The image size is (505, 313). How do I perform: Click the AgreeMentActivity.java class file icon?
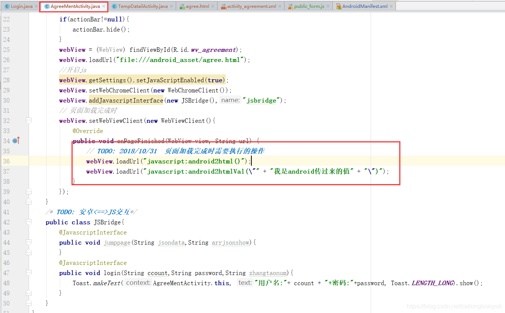(x=47, y=6)
